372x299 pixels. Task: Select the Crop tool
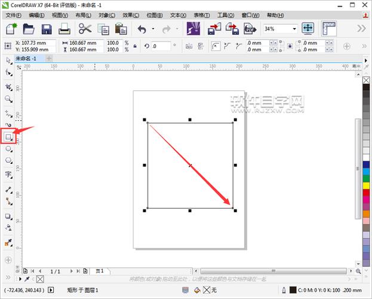click(x=8, y=87)
